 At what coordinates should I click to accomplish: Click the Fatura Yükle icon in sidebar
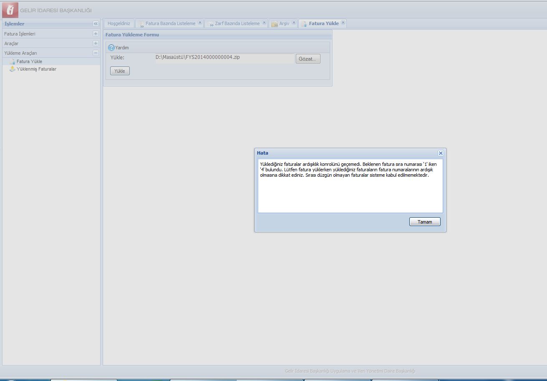(12, 61)
